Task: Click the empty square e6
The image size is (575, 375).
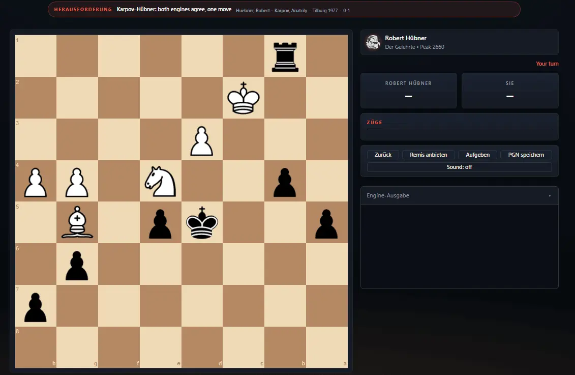Action: pyautogui.click(x=160, y=264)
